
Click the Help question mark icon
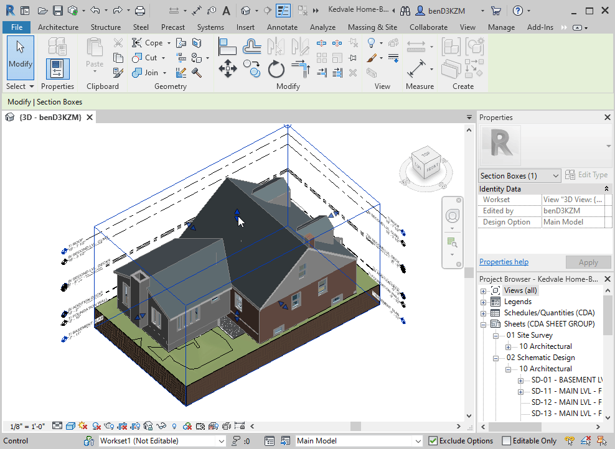pos(518,11)
